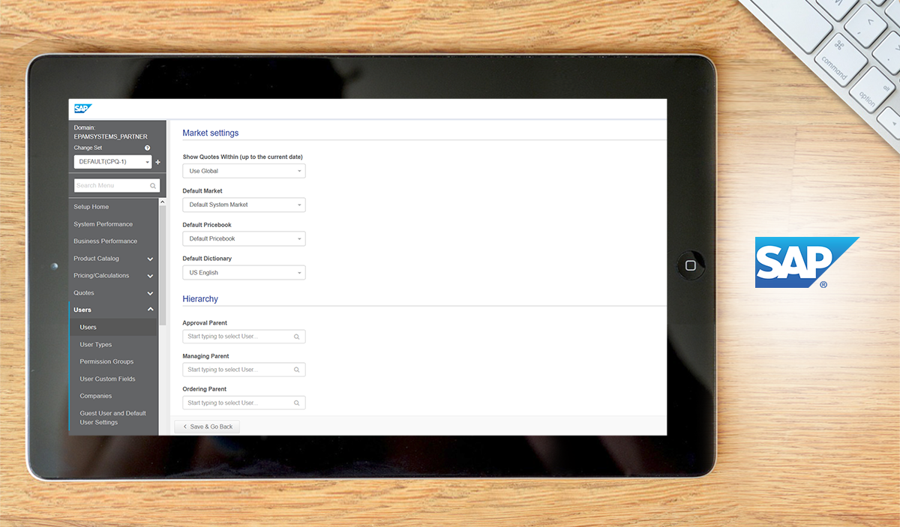The image size is (900, 527).
Task: Open the Default Market dropdown
Action: [244, 205]
